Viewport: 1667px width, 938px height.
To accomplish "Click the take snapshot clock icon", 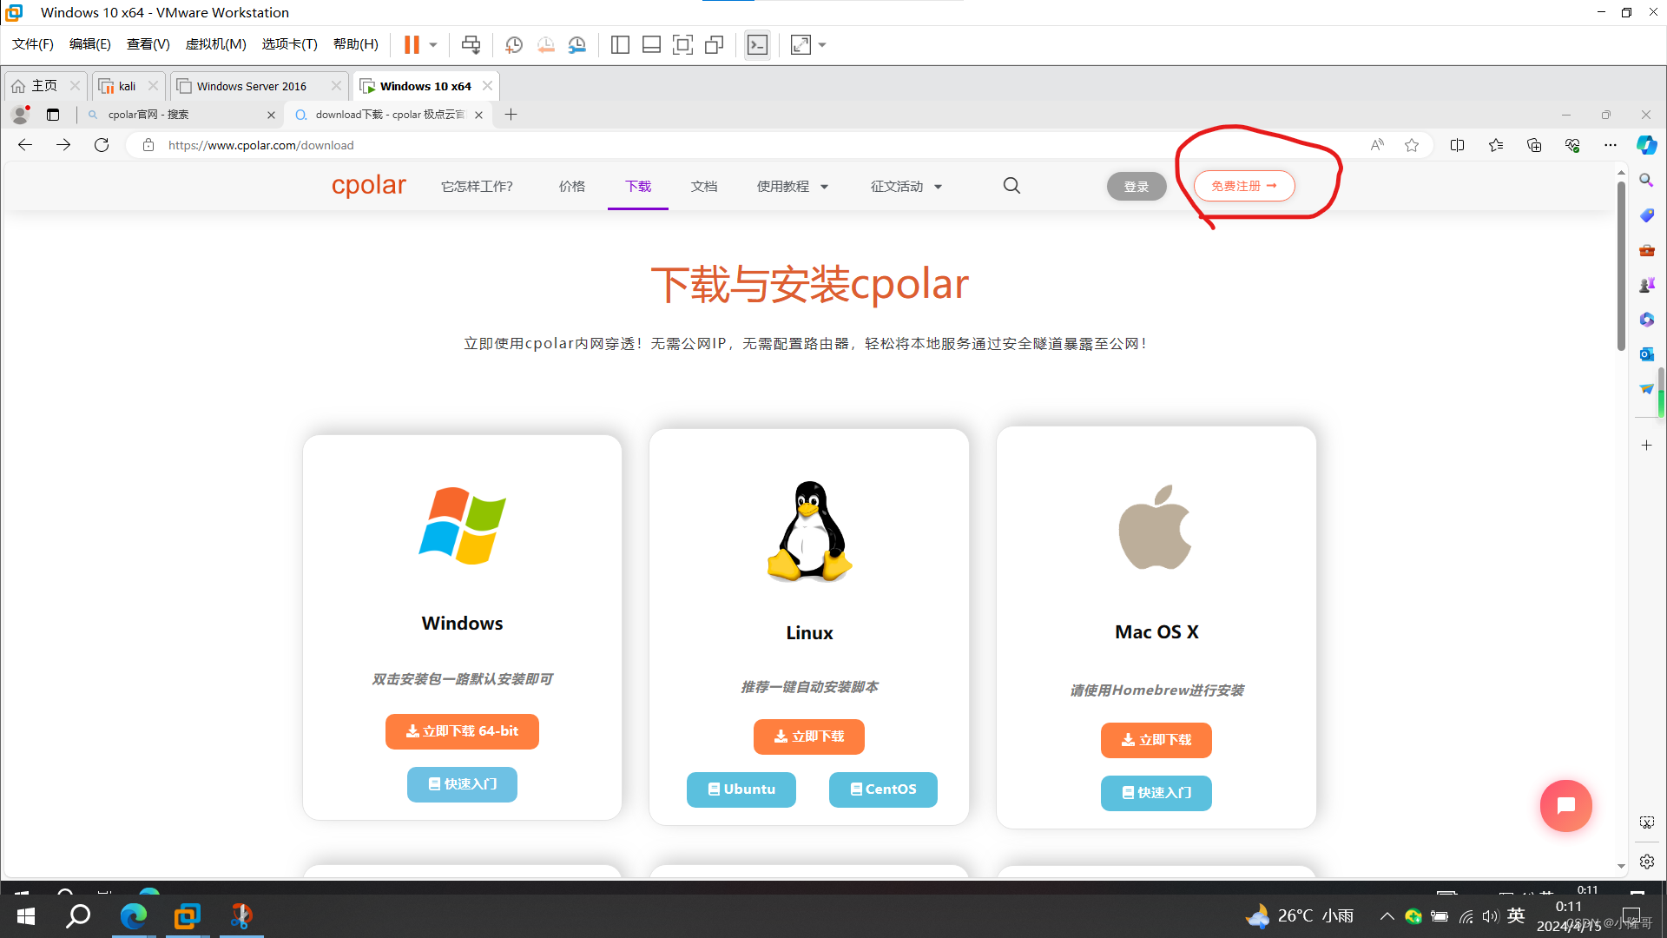I will (x=513, y=44).
